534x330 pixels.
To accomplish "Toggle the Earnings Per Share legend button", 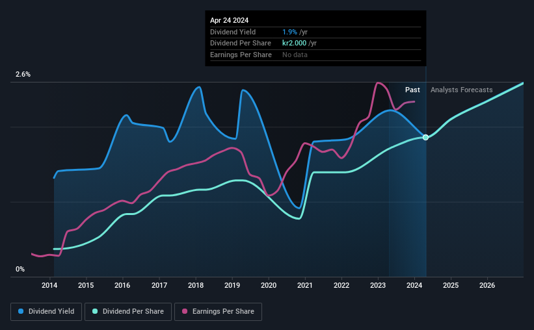I will tap(218, 311).
